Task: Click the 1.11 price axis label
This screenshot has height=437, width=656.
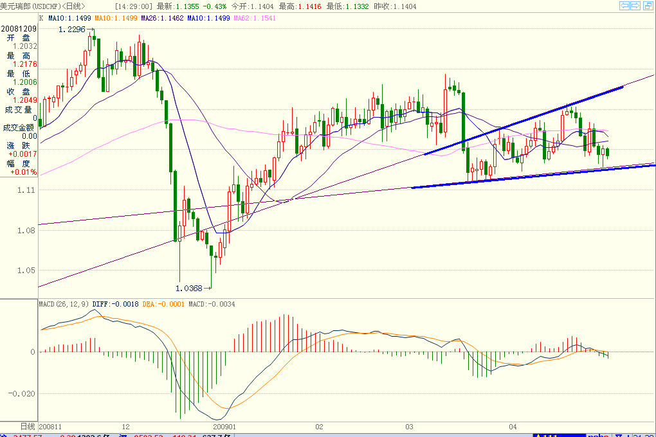Action: (x=26, y=190)
